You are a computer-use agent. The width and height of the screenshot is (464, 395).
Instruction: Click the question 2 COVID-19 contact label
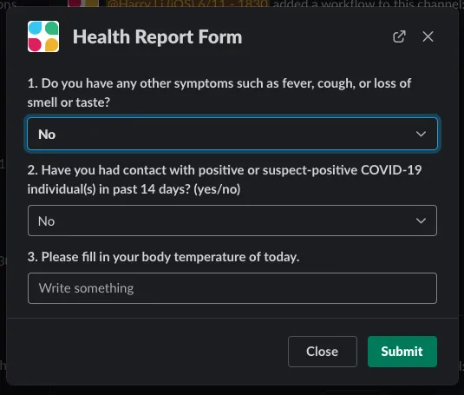(x=225, y=180)
